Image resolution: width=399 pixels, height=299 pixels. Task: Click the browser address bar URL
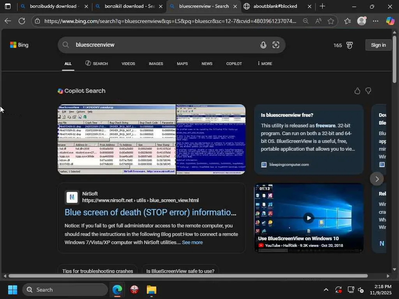click(x=170, y=21)
